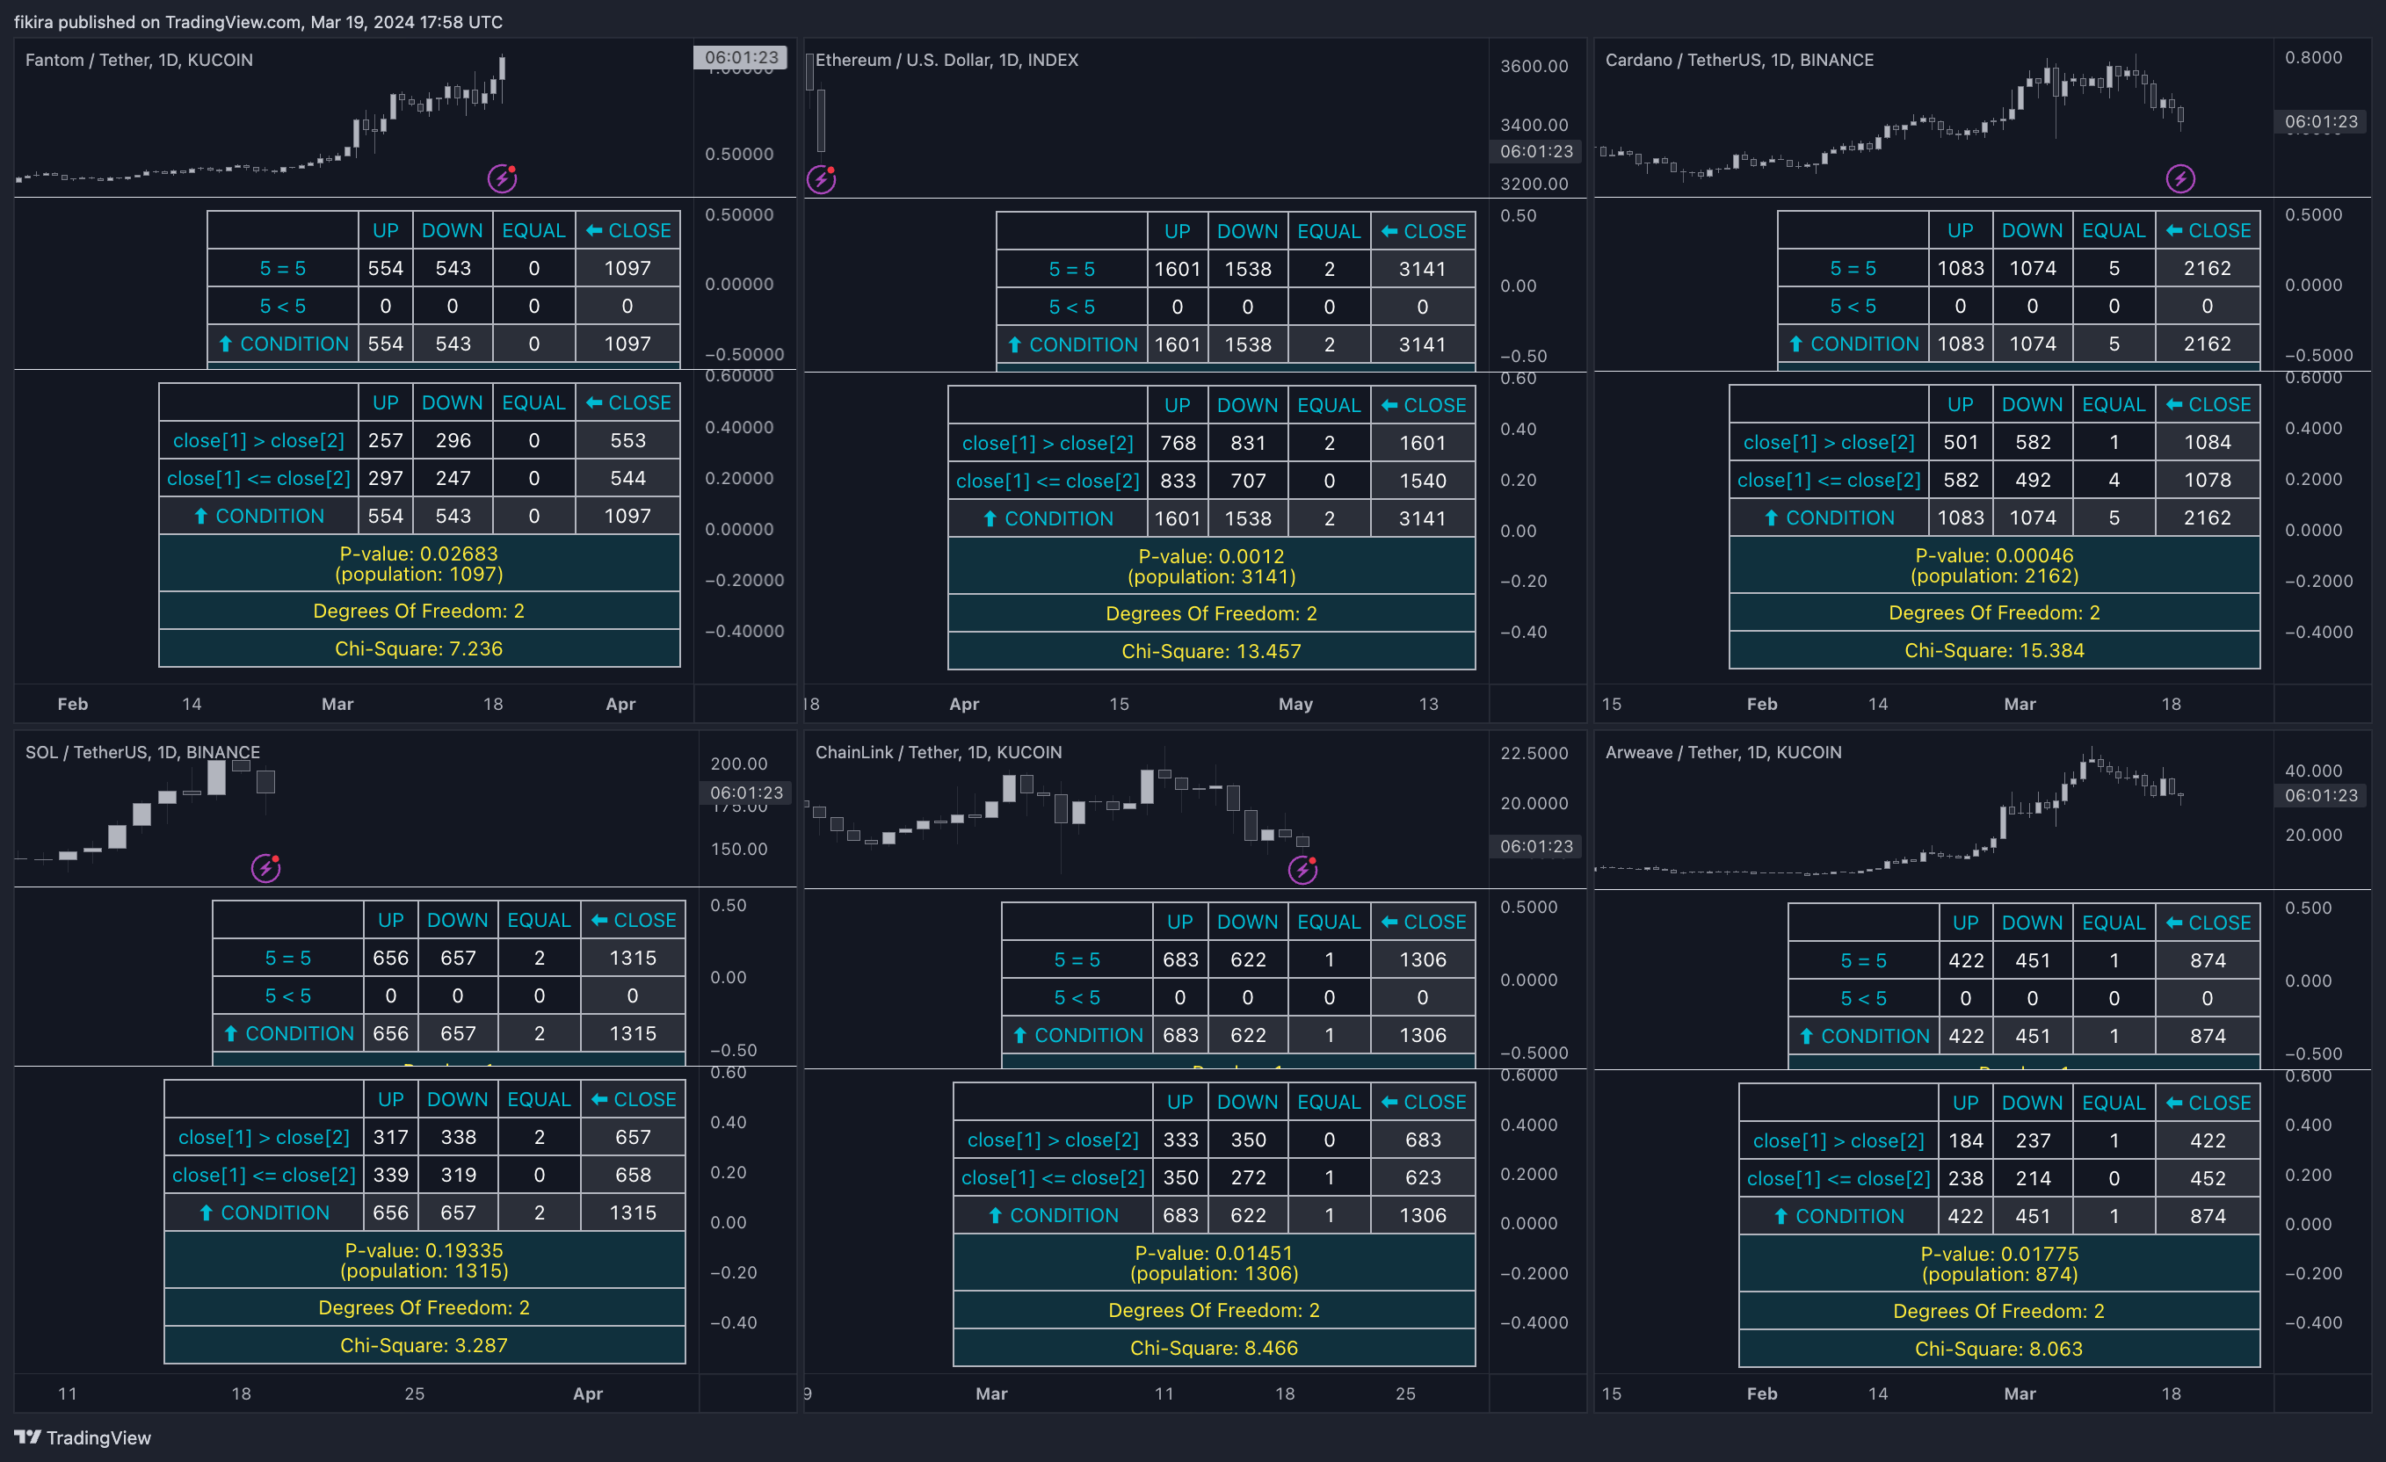Select the 'Arweave / Tether, 1D, KUCOIN' title
The height and width of the screenshot is (1462, 2386).
(1722, 752)
